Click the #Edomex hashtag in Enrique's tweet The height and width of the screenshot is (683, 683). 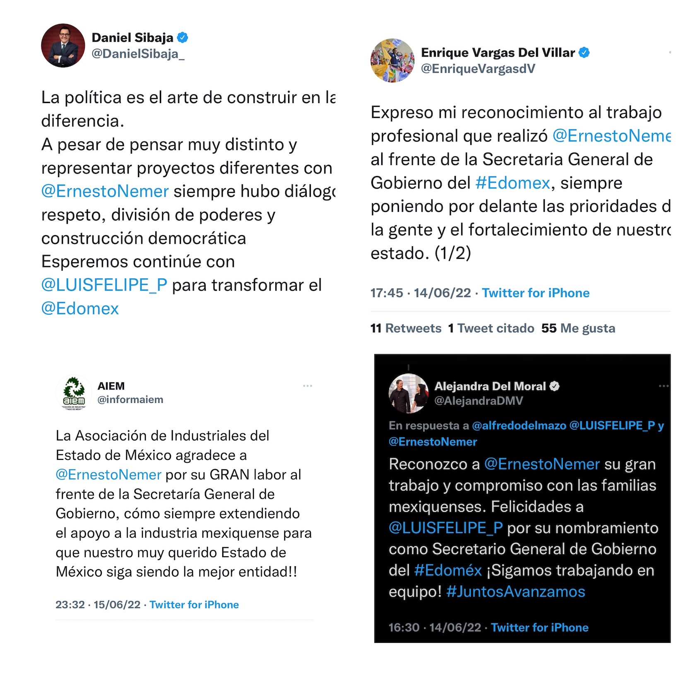tap(513, 183)
